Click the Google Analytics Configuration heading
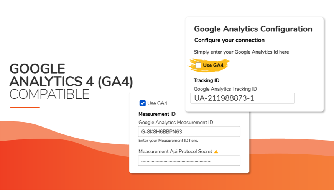The height and width of the screenshot is (190, 334). 253,29
